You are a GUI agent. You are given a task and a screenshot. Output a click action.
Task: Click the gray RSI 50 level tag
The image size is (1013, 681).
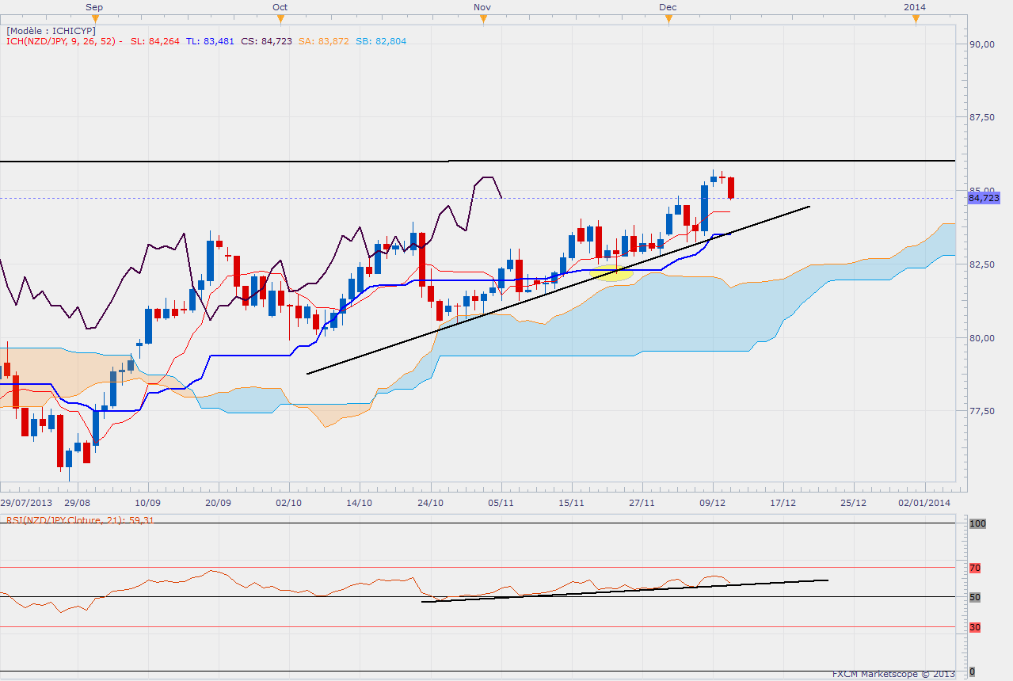point(975,597)
